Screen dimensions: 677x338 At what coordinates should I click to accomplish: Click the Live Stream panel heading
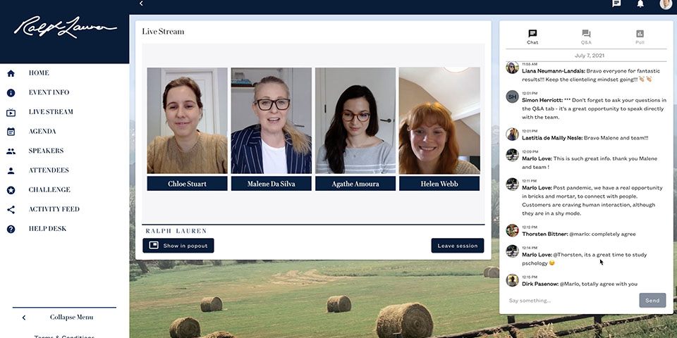coord(163,32)
